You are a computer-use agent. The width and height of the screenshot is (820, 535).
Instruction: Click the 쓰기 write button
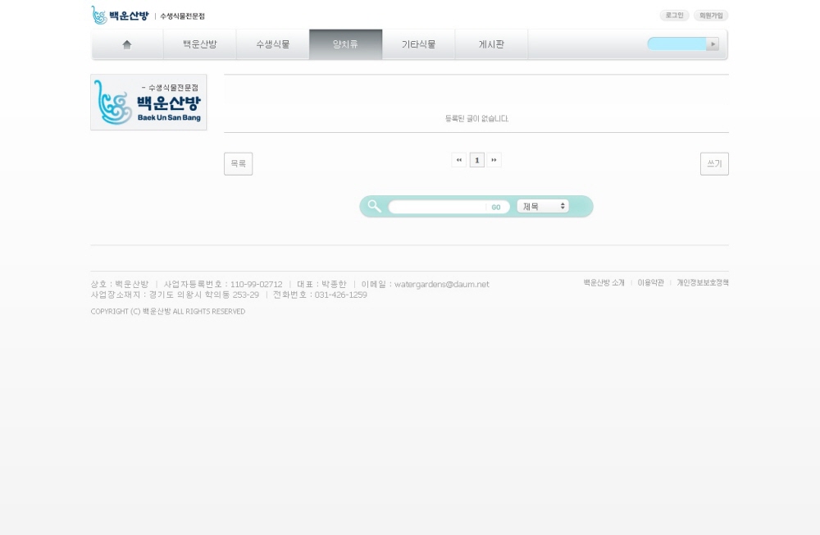point(714,164)
